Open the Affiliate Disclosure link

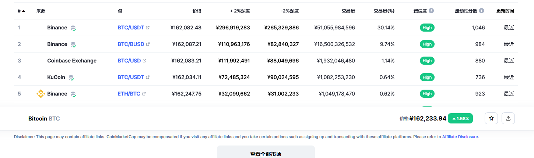click(460, 137)
